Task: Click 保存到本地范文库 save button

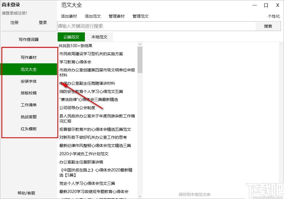Action: coord(195,194)
